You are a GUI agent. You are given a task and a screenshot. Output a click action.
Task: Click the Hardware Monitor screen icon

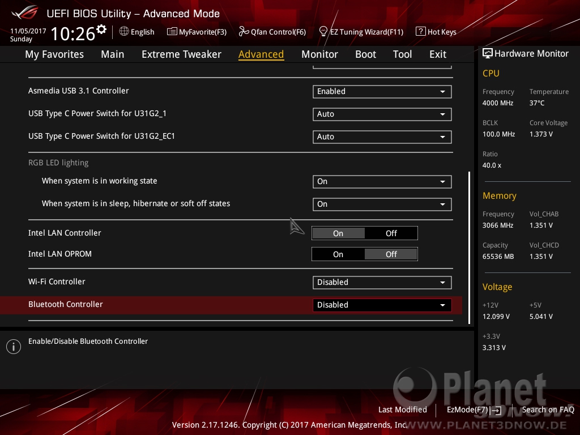point(487,53)
